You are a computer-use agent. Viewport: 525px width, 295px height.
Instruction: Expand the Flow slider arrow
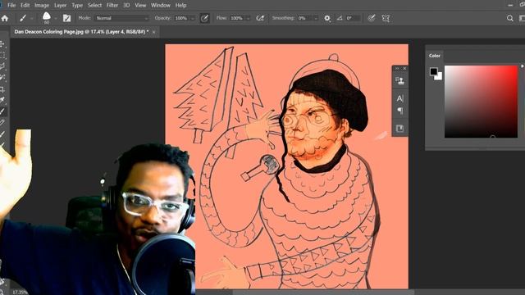248,18
